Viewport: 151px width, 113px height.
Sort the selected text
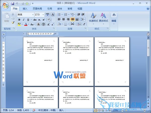[x=79, y=24]
